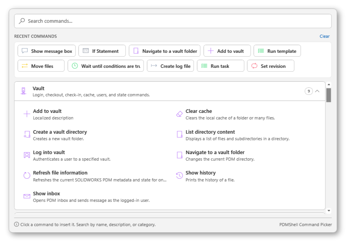Click the folder icon beside Changes the current PDM directory
Screen dimensions: 348x243
click(179, 155)
